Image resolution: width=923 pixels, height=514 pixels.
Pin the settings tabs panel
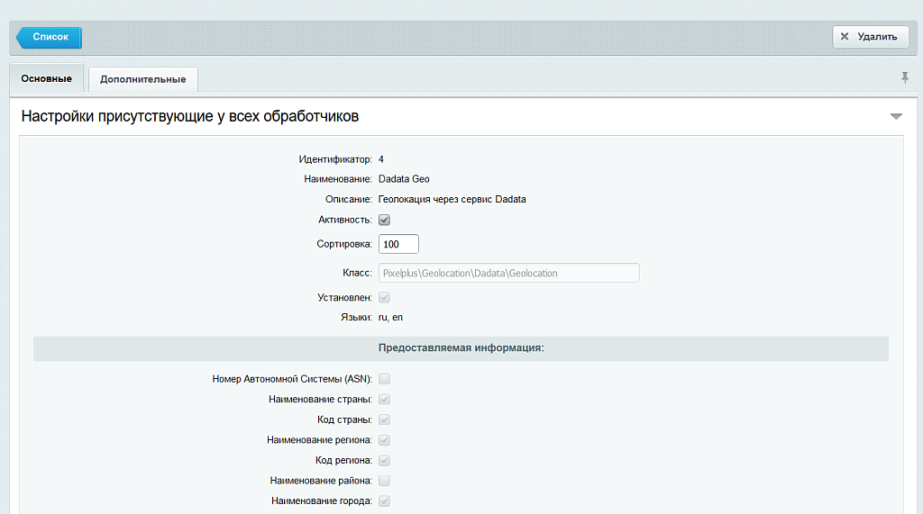(904, 78)
